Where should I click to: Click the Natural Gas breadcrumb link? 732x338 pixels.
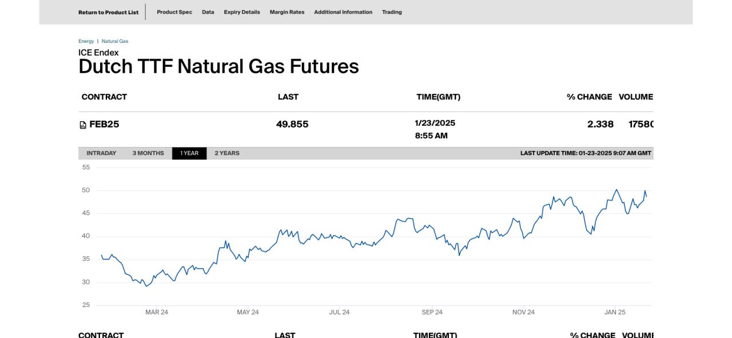coord(115,41)
